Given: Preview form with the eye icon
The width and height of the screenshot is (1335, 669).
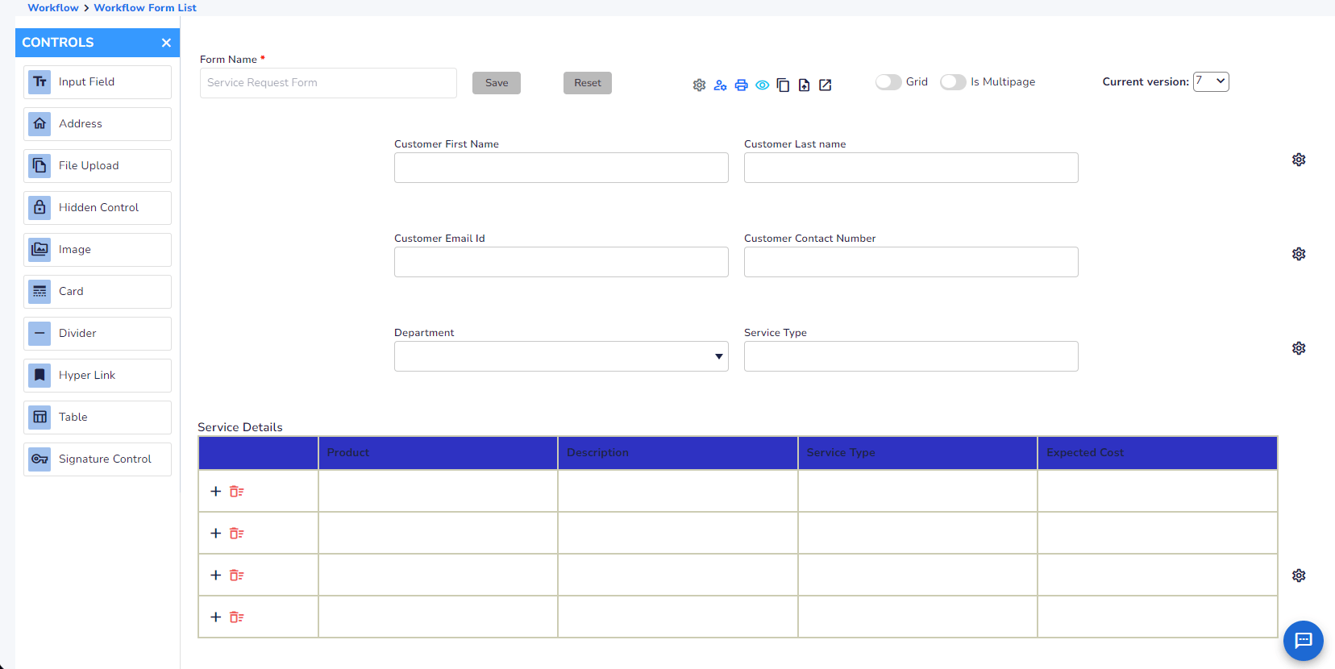Looking at the screenshot, I should click(x=762, y=85).
